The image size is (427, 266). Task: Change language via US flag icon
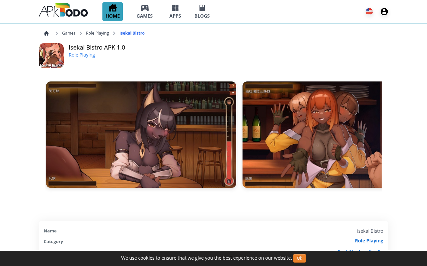click(x=369, y=12)
